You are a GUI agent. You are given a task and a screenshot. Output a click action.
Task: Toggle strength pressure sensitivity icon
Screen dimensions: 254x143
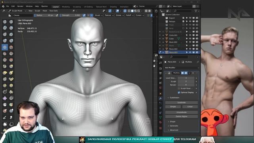(x=84, y=15)
